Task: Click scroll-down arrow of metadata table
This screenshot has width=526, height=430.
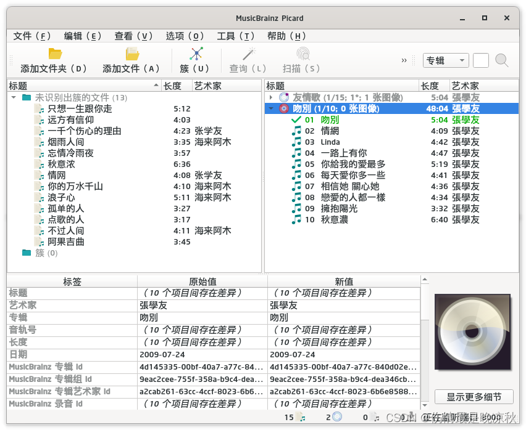Action: coord(425,405)
